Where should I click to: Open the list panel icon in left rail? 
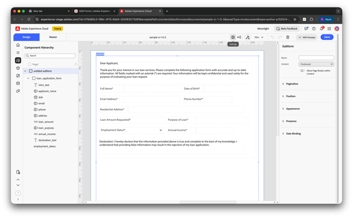click(18, 53)
